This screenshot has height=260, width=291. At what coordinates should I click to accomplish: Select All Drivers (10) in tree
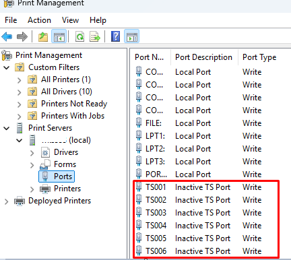coord(67,92)
